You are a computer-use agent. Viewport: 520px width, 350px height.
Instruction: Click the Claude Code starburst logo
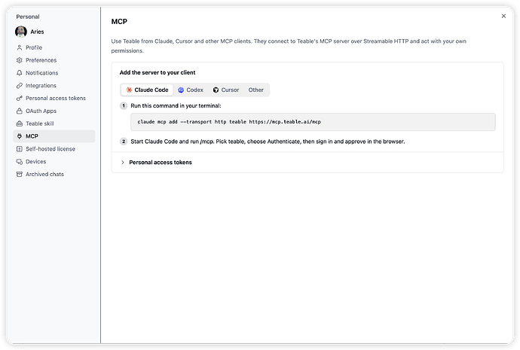tap(129, 90)
